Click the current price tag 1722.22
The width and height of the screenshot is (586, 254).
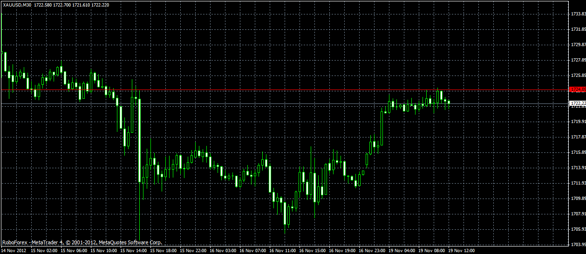tap(578, 103)
